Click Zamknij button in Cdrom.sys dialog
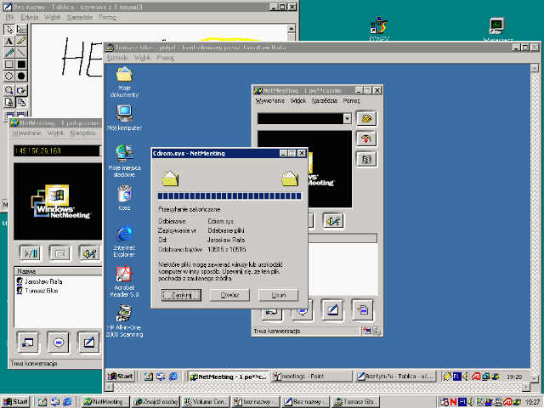The width and height of the screenshot is (544, 408). [x=181, y=295]
